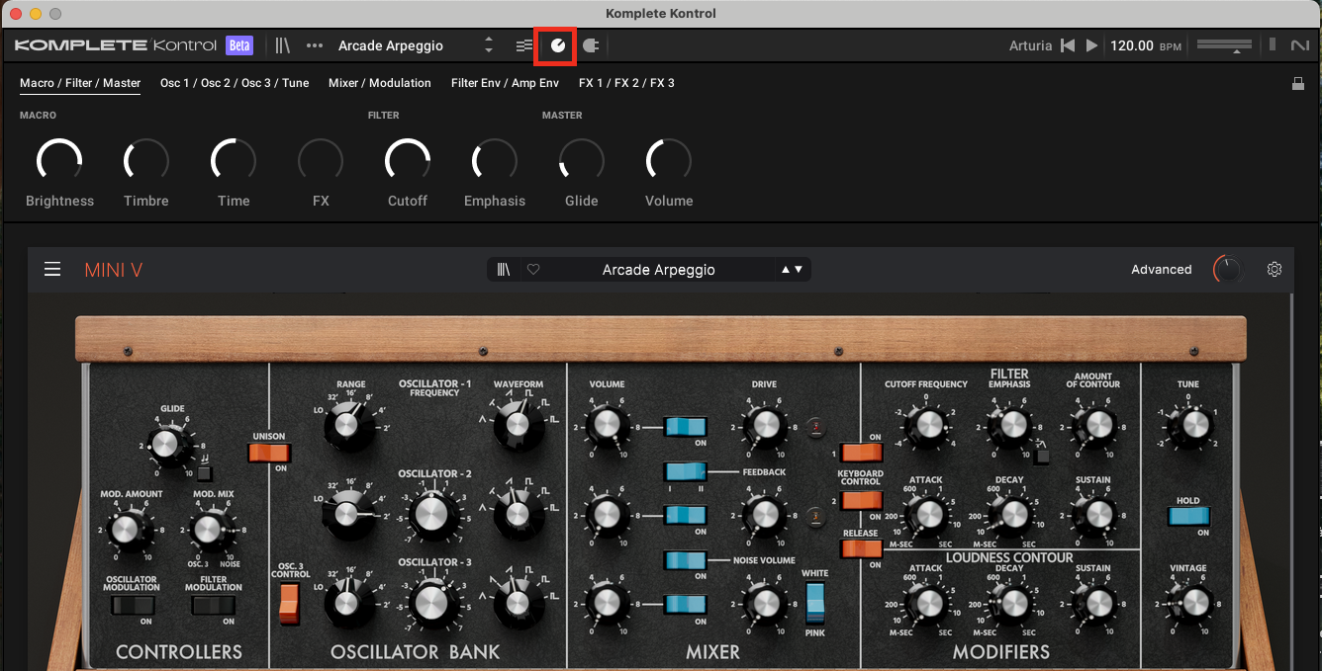Start playback with the play button
1322x671 pixels.
tap(1091, 45)
